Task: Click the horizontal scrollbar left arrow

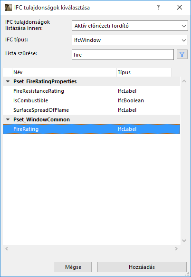Action: click(x=7, y=249)
